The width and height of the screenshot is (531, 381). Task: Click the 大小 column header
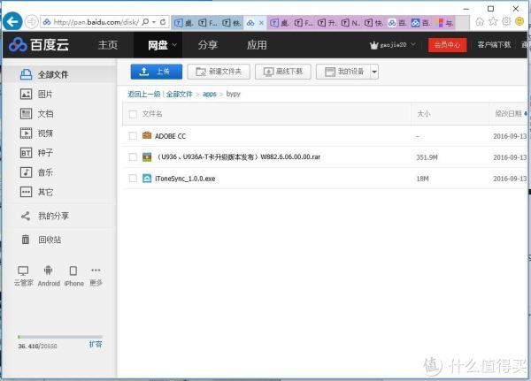pyautogui.click(x=423, y=114)
